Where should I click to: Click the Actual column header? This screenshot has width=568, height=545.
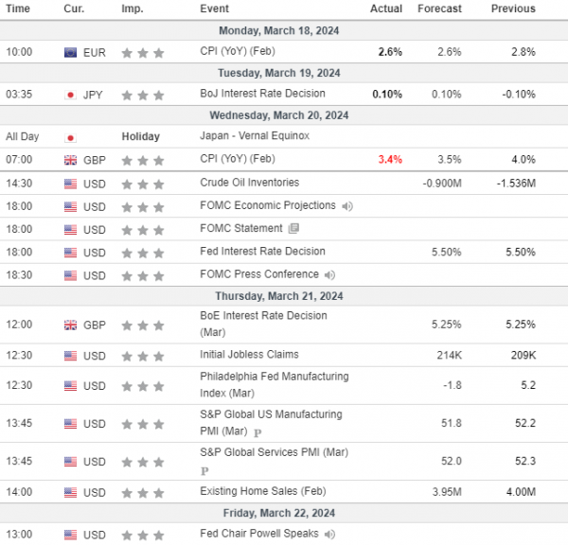[386, 9]
